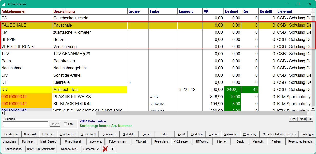Click the horizontal scrollbar right arrow
Image resolution: width=316 pixels, height=154 pixels.
pos(309,113)
